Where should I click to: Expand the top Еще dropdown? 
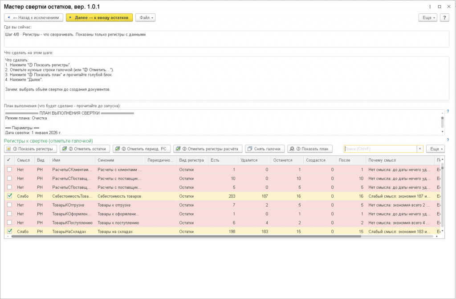pos(428,18)
